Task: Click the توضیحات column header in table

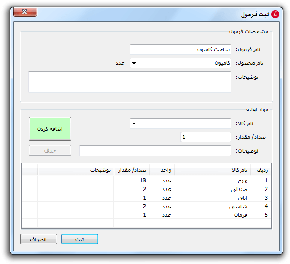Action: [x=76, y=170]
